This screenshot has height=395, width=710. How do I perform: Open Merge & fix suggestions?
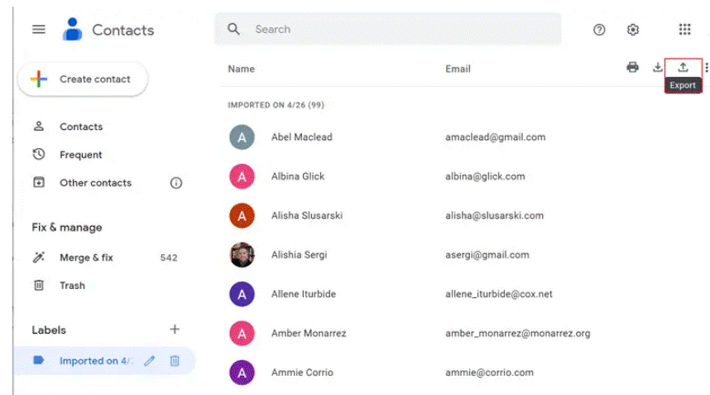click(x=86, y=258)
